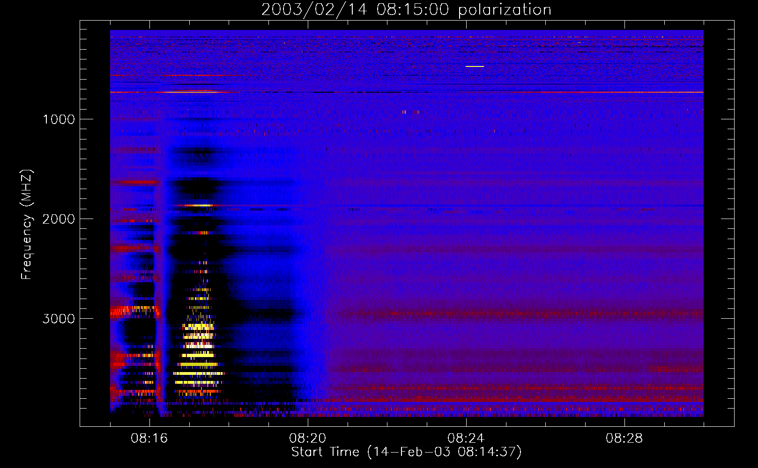The height and width of the screenshot is (468, 758).
Task: Click the 08:20 time tick label
Action: point(307,439)
